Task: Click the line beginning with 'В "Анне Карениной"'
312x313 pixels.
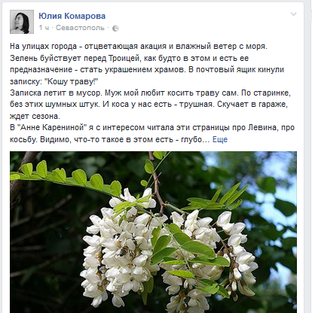Action: click(x=152, y=128)
